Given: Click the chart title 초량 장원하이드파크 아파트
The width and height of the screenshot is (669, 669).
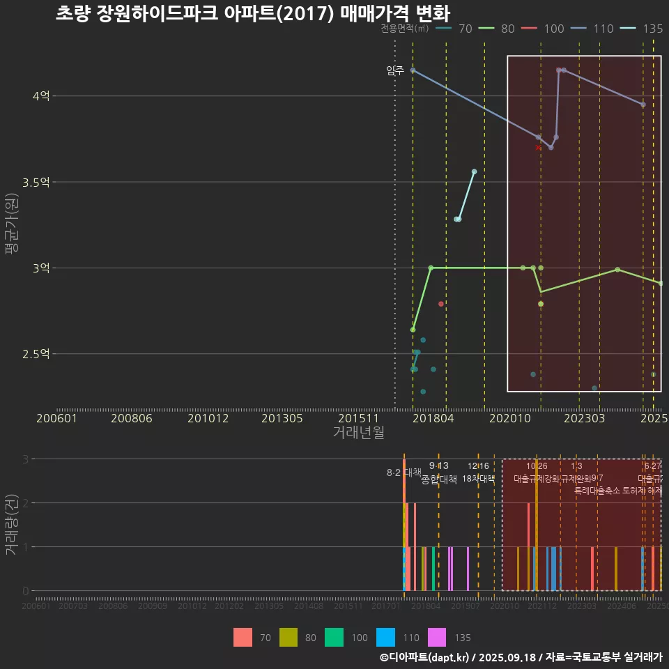Looking at the screenshot, I should pyautogui.click(x=252, y=13).
